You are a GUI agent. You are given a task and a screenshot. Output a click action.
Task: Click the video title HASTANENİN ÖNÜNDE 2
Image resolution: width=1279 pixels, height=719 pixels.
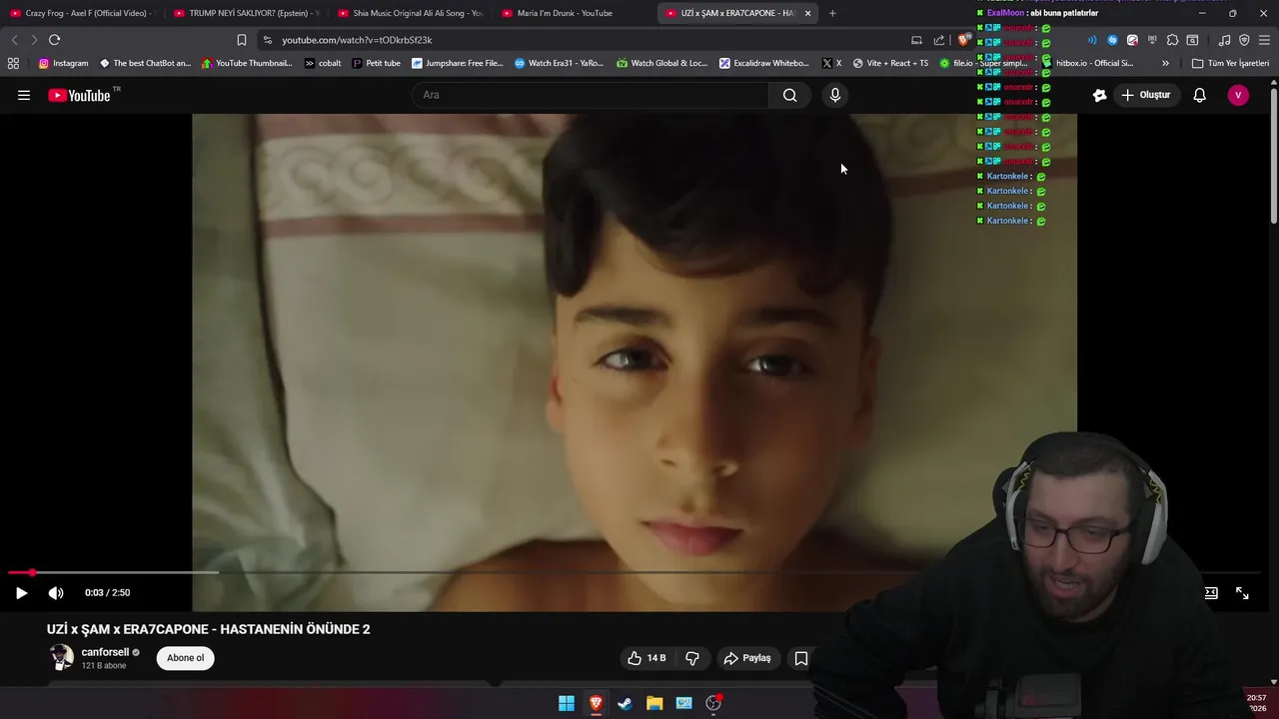pos(208,629)
